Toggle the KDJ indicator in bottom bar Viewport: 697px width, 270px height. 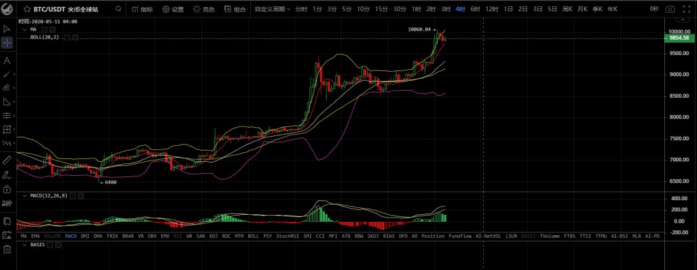213,236
